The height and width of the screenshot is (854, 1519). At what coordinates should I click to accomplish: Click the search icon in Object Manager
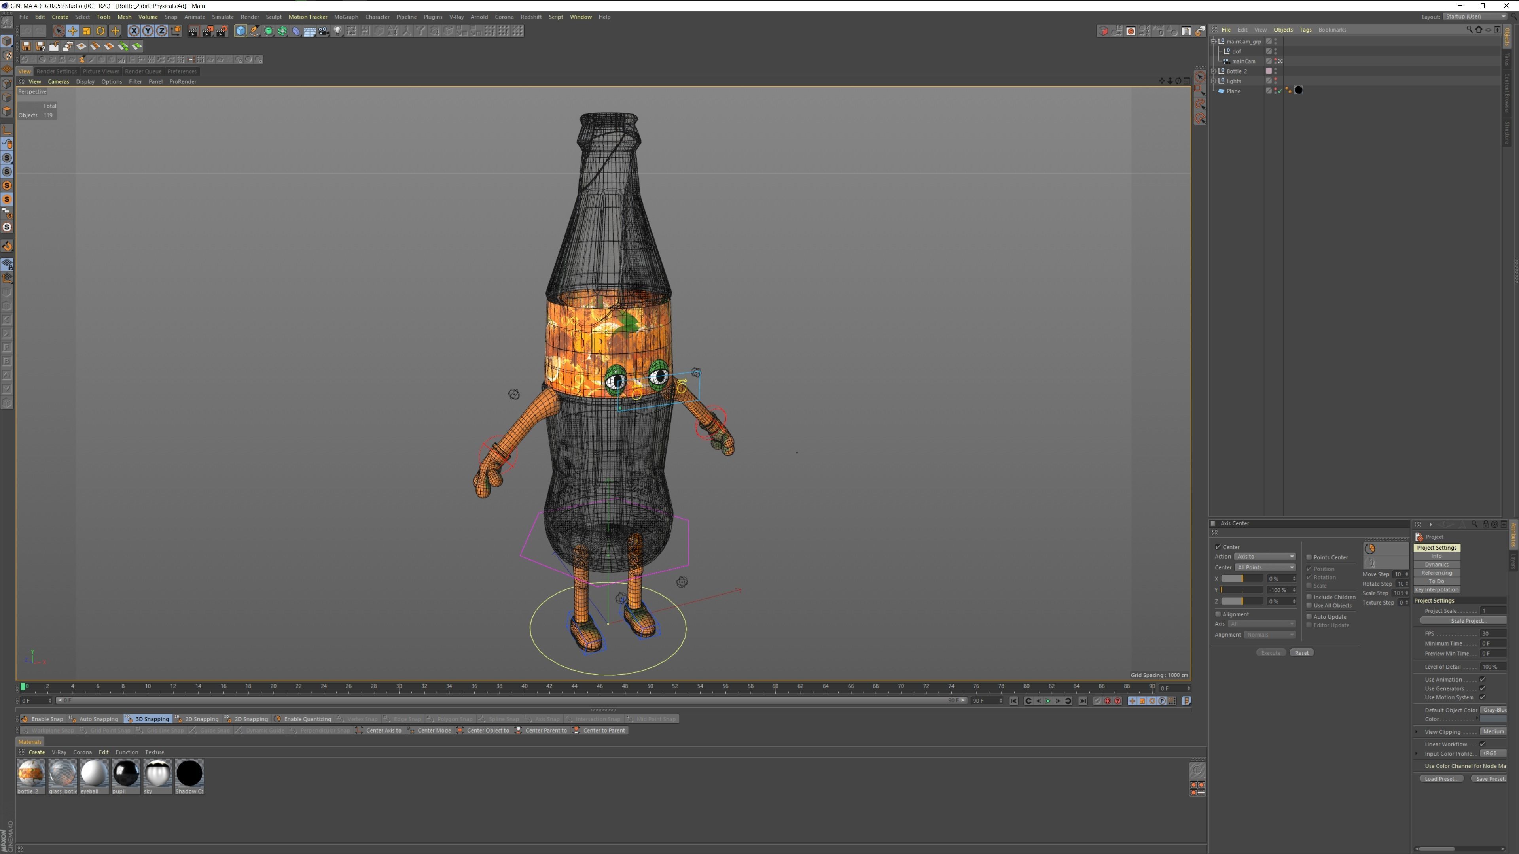click(x=1470, y=30)
